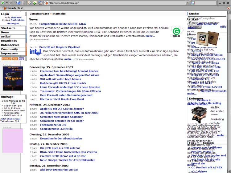Open 'ComputerBase heute bei NBC GIGA' headline
The width and height of the screenshot is (231, 173).
point(63,24)
